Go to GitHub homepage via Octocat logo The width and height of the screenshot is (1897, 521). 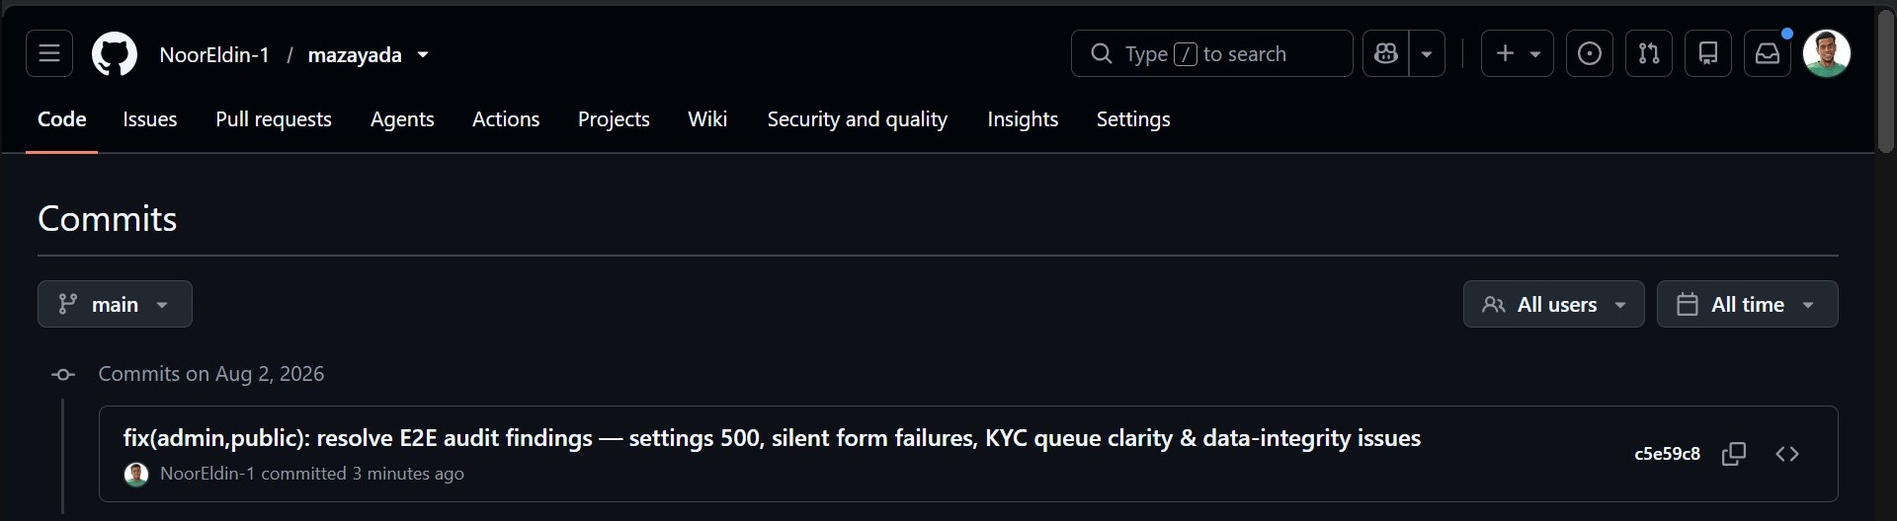[115, 54]
